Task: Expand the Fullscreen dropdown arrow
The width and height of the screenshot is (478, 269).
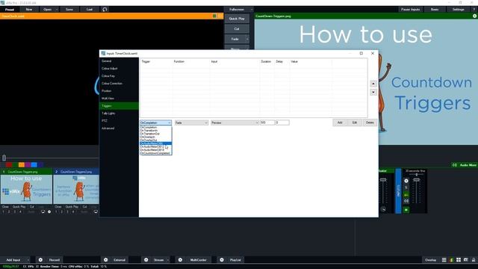Action: pyautogui.click(x=252, y=10)
